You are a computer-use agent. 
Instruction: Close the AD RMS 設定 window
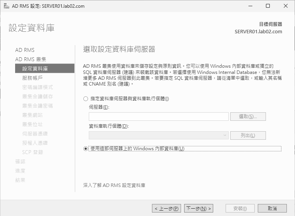pyautogui.click(x=285, y=6)
